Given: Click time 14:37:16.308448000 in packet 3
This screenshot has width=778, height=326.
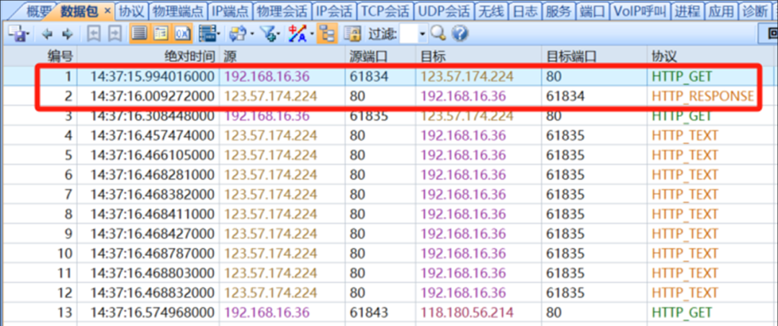Looking at the screenshot, I should click(152, 116).
